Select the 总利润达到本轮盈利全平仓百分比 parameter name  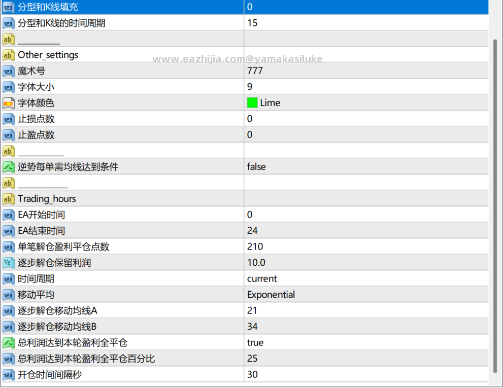pyautogui.click(x=86, y=359)
